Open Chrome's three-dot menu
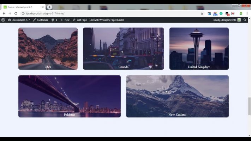The image size is (251, 141). pos(247,13)
